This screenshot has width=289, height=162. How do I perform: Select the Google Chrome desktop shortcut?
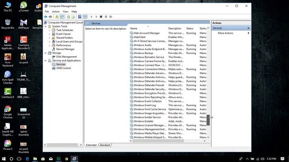(8, 112)
